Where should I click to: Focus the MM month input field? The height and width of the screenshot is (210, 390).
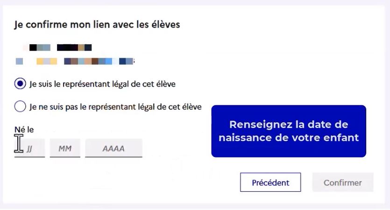(x=65, y=149)
